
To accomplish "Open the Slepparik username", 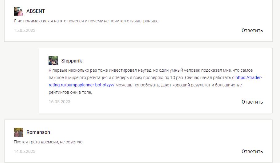I will [x=72, y=61].
